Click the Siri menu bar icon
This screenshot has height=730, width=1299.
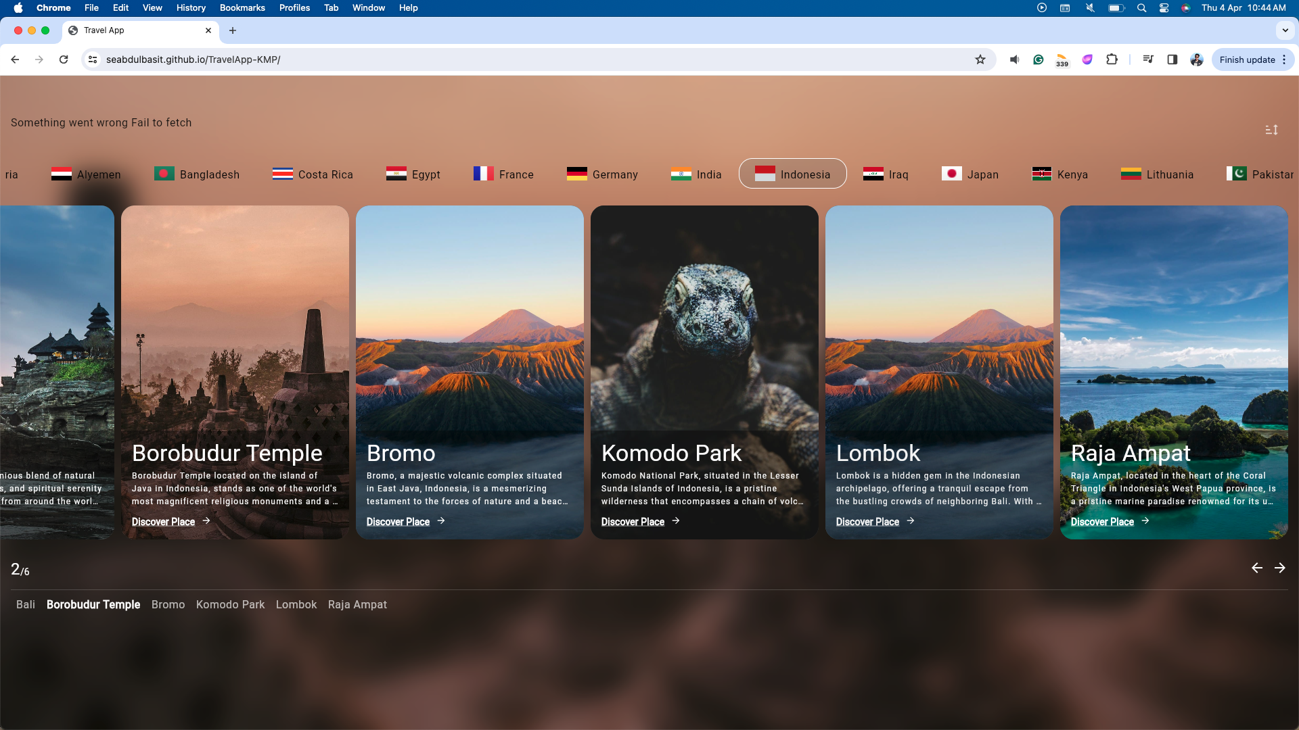click(x=1185, y=8)
